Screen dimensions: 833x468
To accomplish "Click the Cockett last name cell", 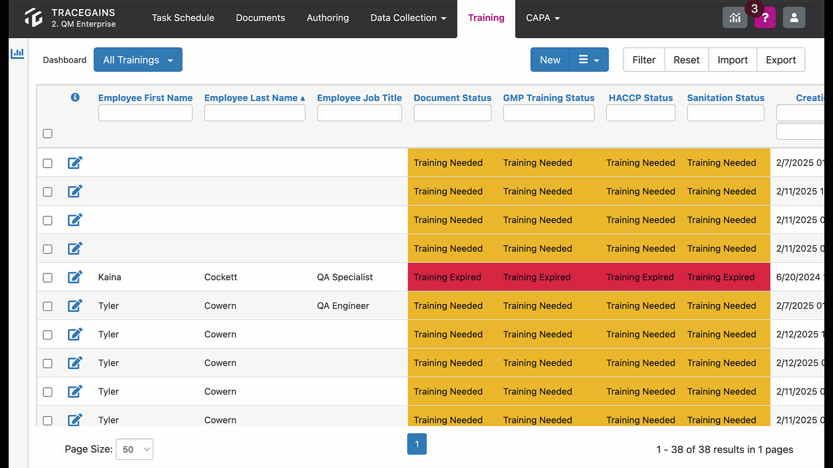I will (x=220, y=277).
